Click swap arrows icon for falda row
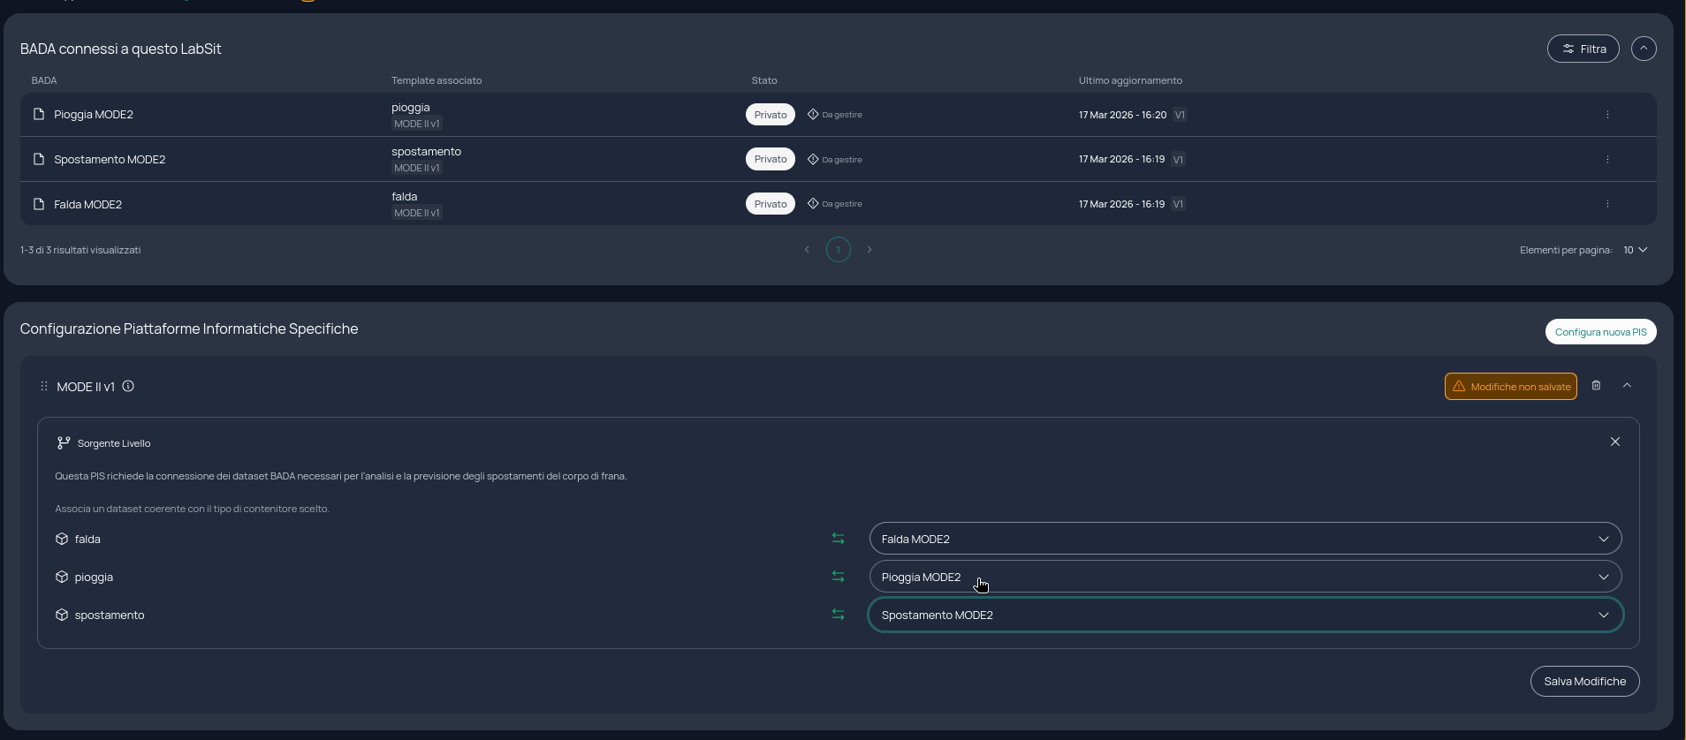The image size is (1686, 740). (838, 539)
